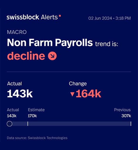Viewport: 138px width, 150px height.
Task: Click the Change label
Action: pos(78,84)
